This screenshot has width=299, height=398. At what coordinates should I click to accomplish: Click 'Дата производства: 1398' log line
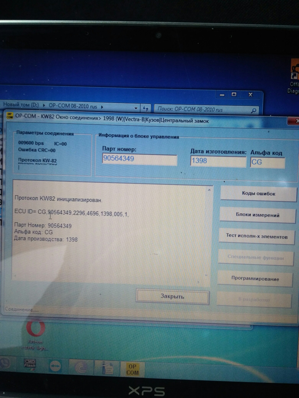46,239
